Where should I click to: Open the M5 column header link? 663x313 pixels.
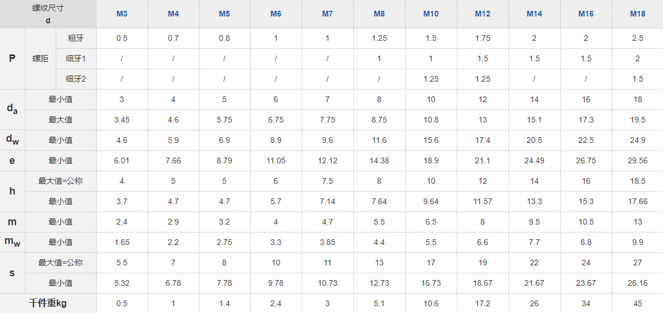click(x=224, y=14)
